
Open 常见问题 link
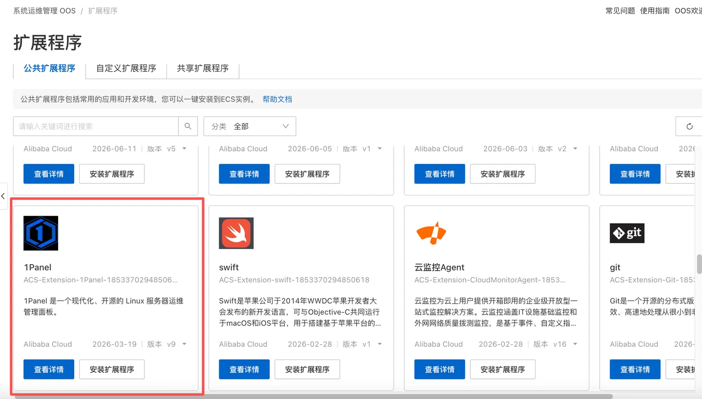pyautogui.click(x=620, y=11)
